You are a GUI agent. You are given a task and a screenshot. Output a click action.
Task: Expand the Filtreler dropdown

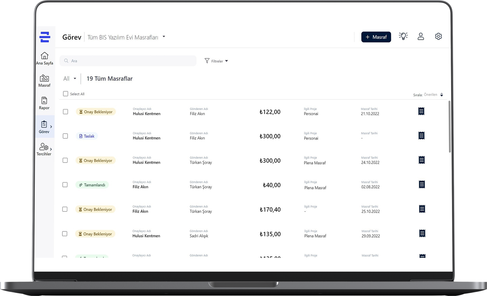(x=216, y=61)
